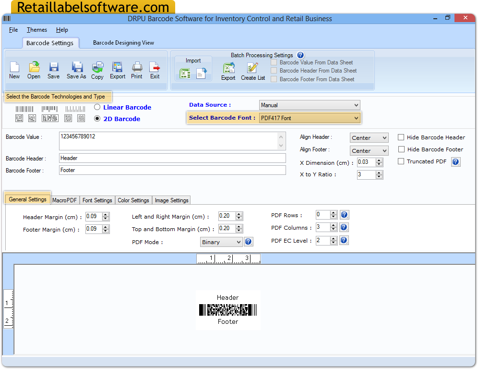Open the Color Settings tab
This screenshot has height=369, width=478.
[133, 200]
